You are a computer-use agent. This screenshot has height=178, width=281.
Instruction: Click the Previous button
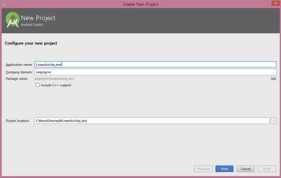[x=203, y=169]
